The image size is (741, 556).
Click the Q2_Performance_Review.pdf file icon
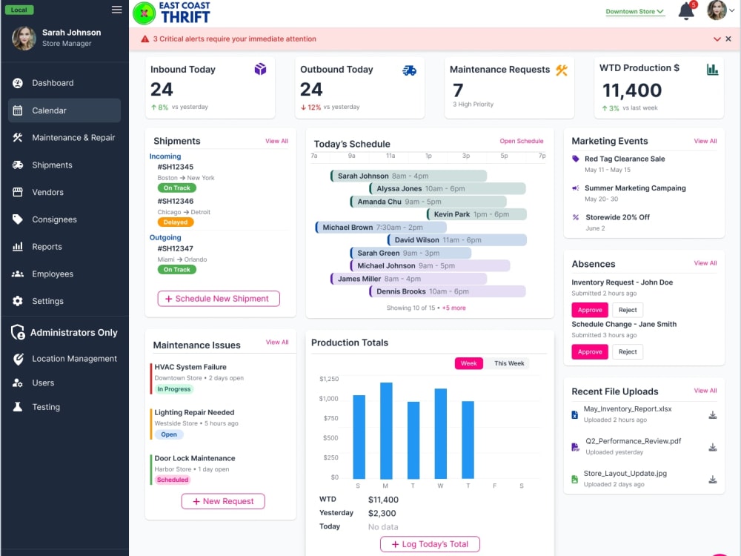pyautogui.click(x=575, y=447)
